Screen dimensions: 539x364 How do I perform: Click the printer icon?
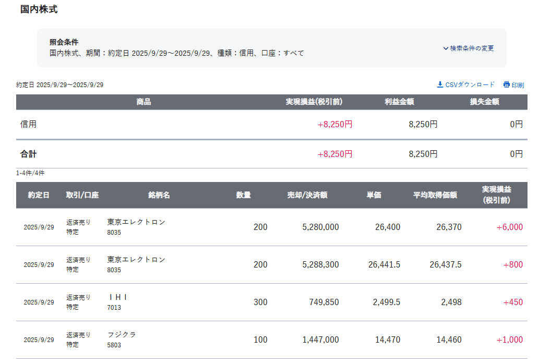coord(506,84)
